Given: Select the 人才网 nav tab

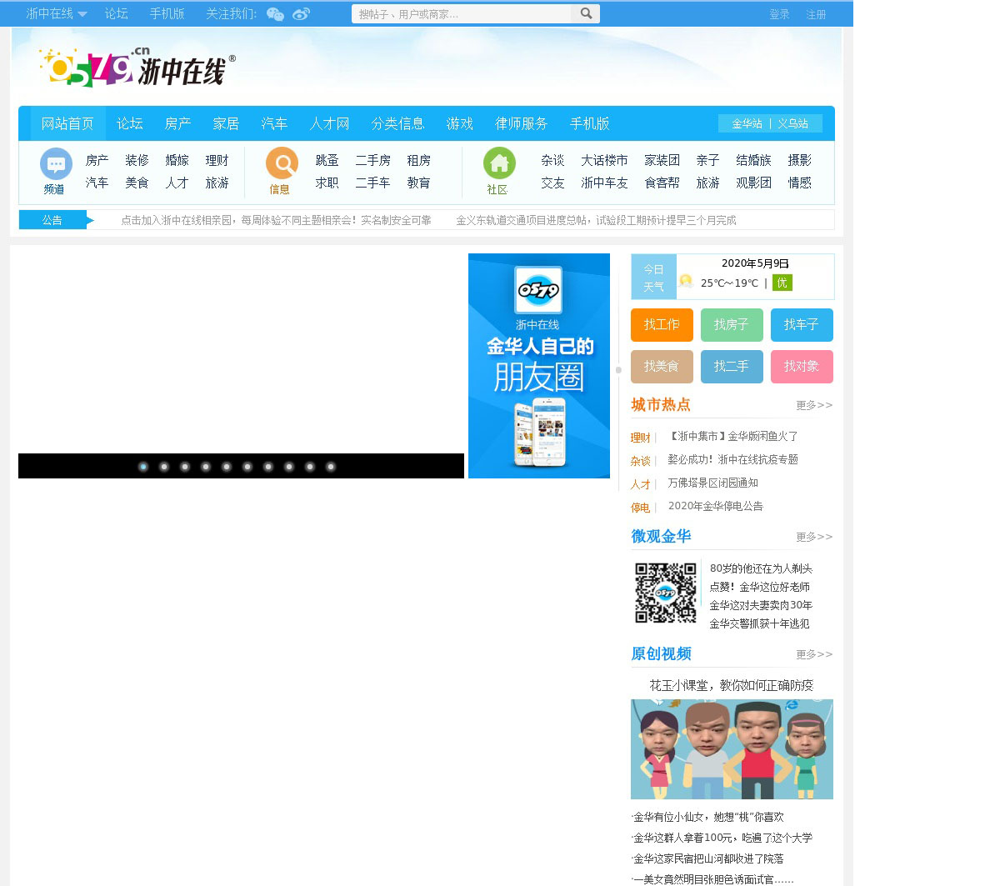Looking at the screenshot, I should (329, 123).
